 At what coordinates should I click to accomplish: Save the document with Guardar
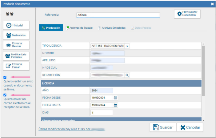(162, 127)
